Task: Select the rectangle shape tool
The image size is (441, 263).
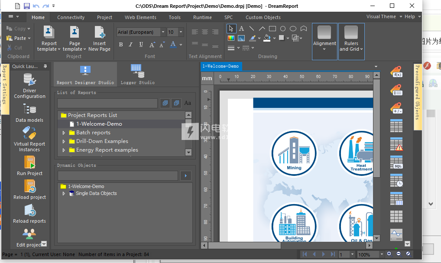Action: (272, 29)
